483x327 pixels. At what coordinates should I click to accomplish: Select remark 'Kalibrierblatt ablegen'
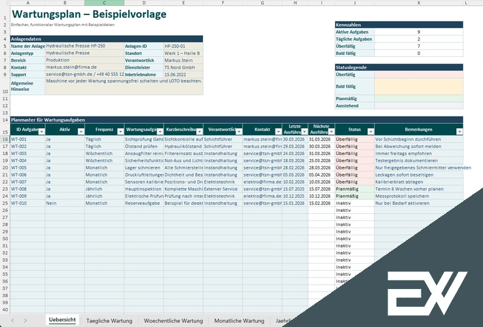[x=419, y=182]
